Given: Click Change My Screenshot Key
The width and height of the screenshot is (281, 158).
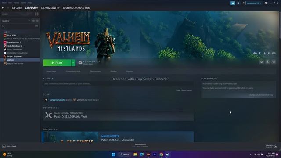Looking at the screenshot, I should tap(261, 95).
